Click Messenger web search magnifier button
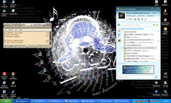The width and height of the screenshot is (171, 103). pyautogui.click(x=156, y=77)
